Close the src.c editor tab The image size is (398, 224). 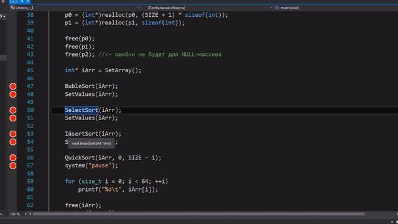point(27,1)
